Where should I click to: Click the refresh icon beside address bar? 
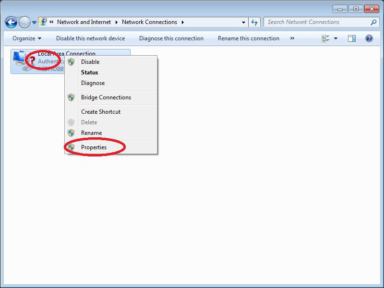pos(254,22)
